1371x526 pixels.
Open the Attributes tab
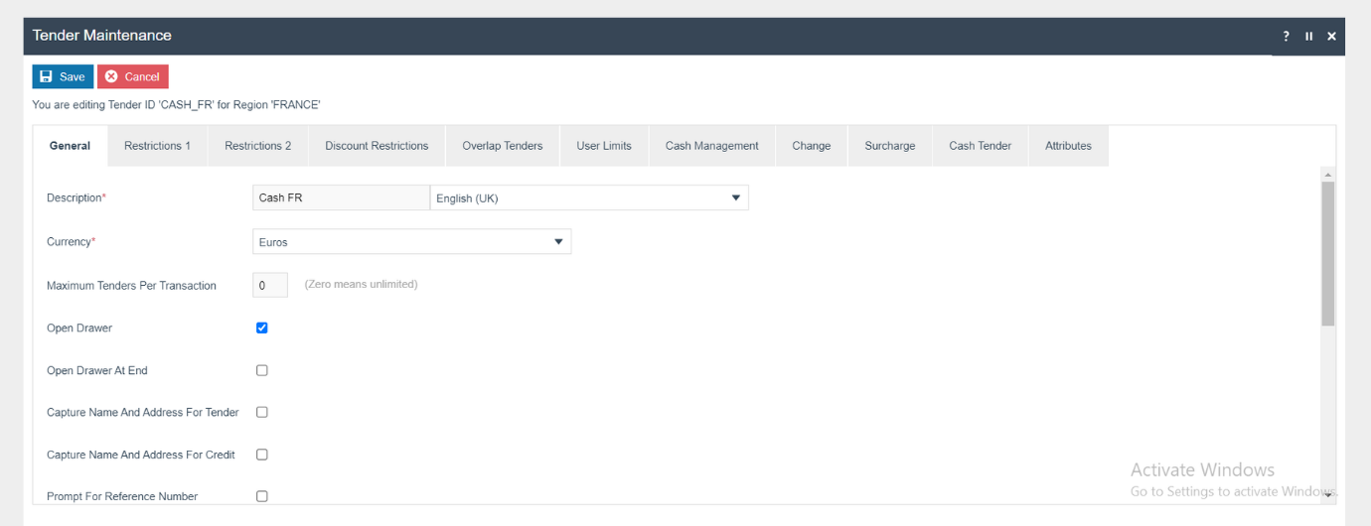(x=1068, y=146)
